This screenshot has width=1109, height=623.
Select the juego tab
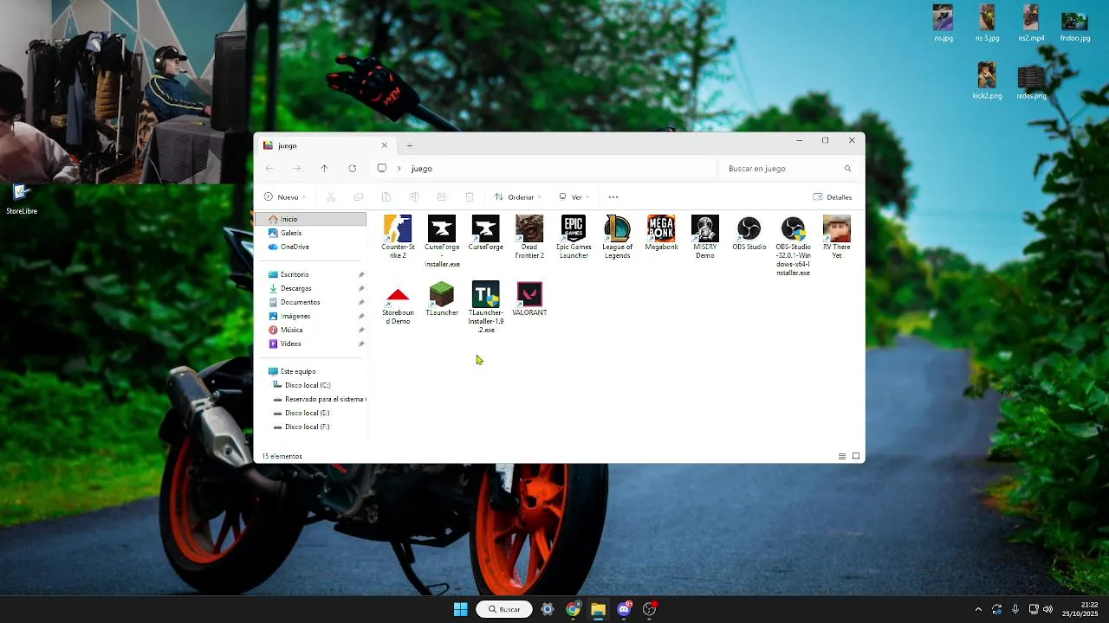click(325, 145)
